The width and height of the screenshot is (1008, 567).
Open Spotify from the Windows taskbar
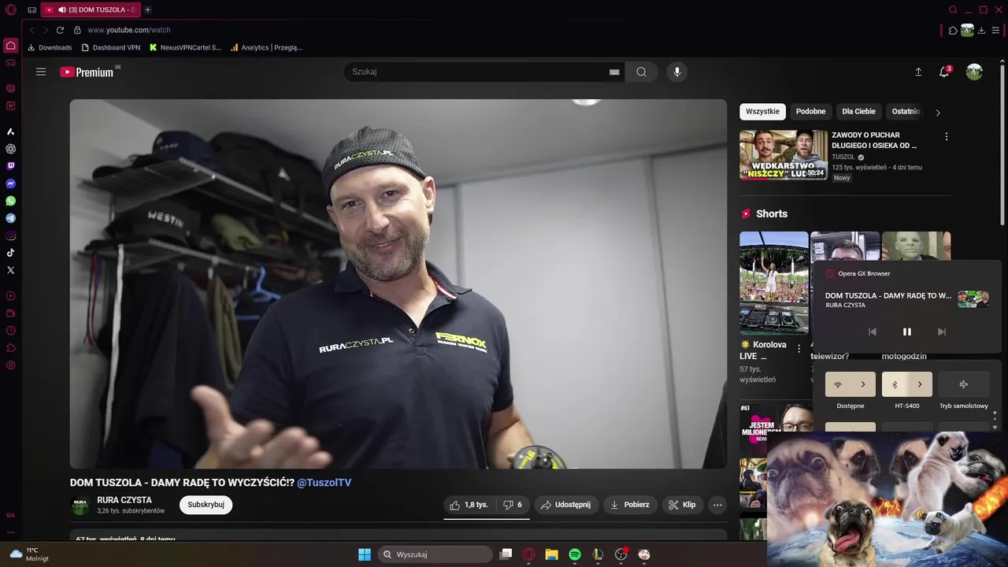pos(575,554)
